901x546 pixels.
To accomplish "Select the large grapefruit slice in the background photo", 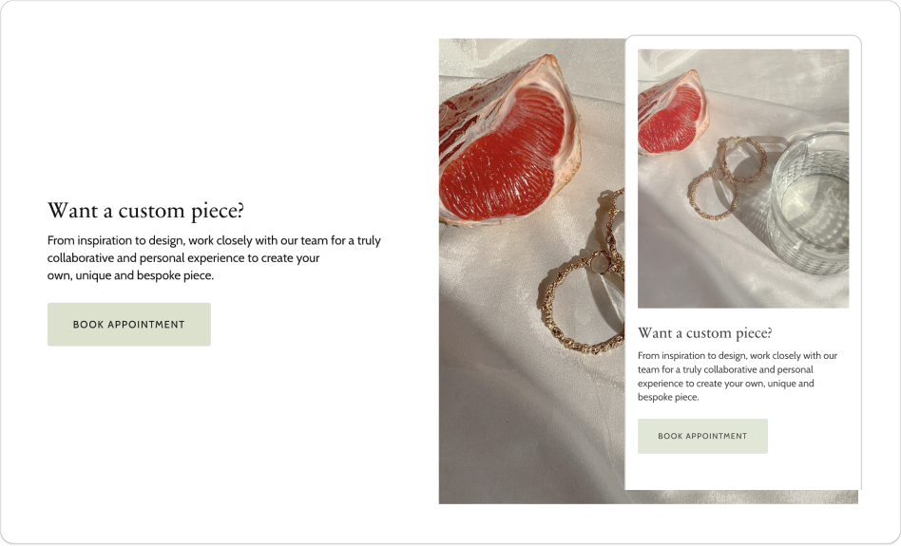I will tap(508, 142).
